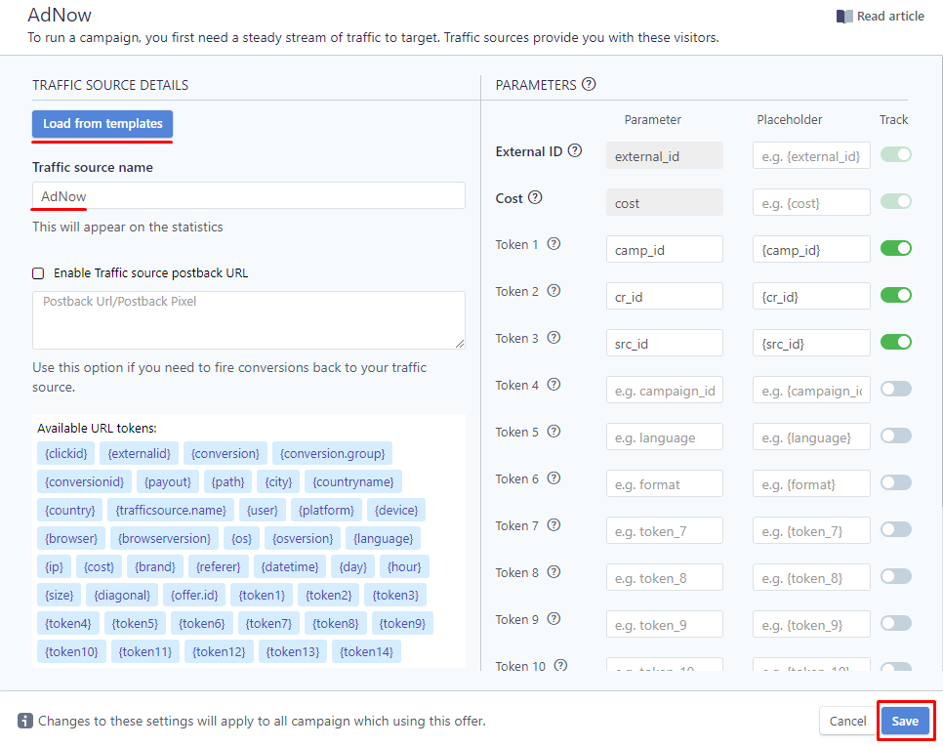Image resolution: width=943 pixels, height=747 pixels.
Task: Save the traffic source settings
Action: coord(905,721)
